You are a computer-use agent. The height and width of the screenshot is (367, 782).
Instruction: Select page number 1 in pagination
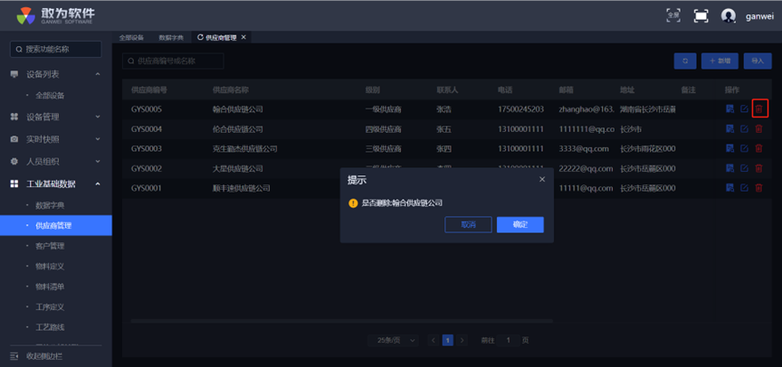pos(448,341)
